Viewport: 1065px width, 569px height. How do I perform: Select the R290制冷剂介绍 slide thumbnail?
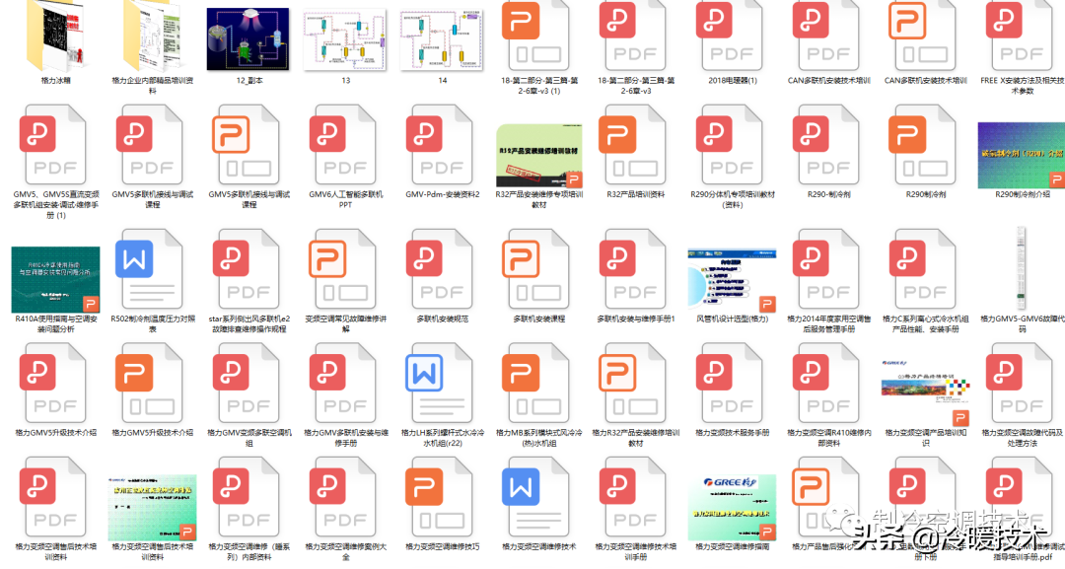coord(1022,156)
